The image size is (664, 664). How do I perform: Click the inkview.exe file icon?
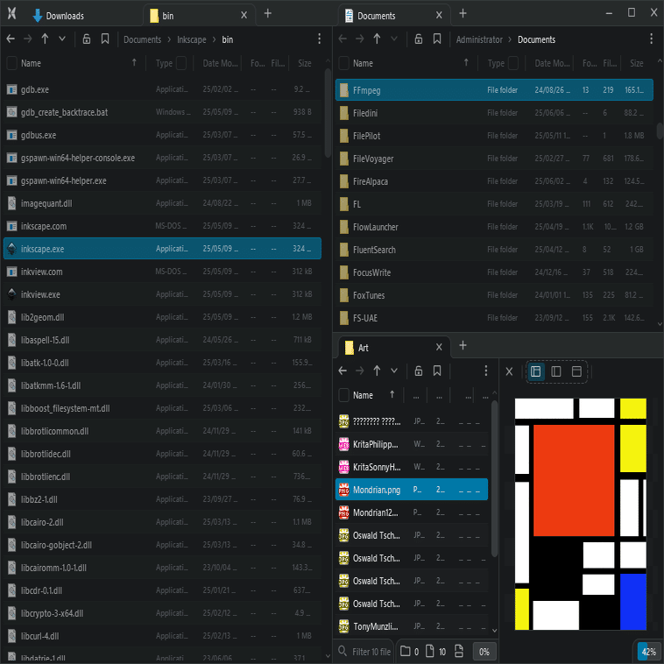[x=12, y=294]
